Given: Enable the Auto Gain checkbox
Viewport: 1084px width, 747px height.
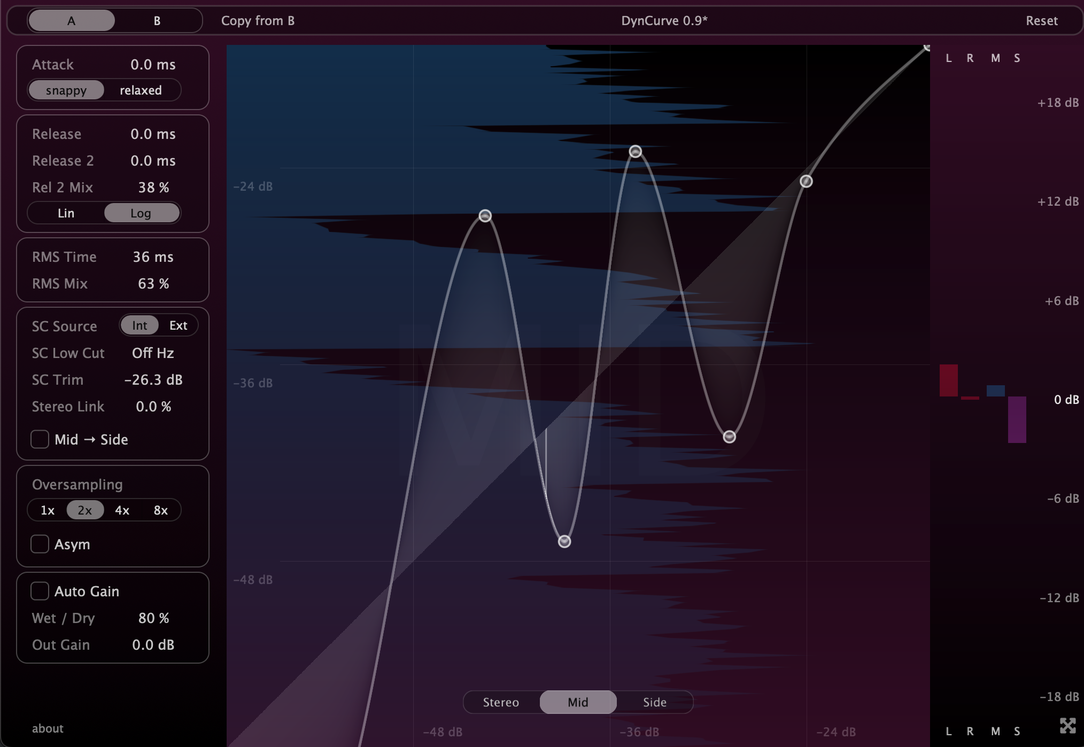Looking at the screenshot, I should 40,591.
